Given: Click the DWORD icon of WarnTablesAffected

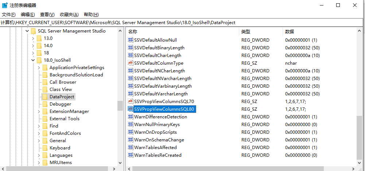Looking at the screenshot, I should (131, 148).
